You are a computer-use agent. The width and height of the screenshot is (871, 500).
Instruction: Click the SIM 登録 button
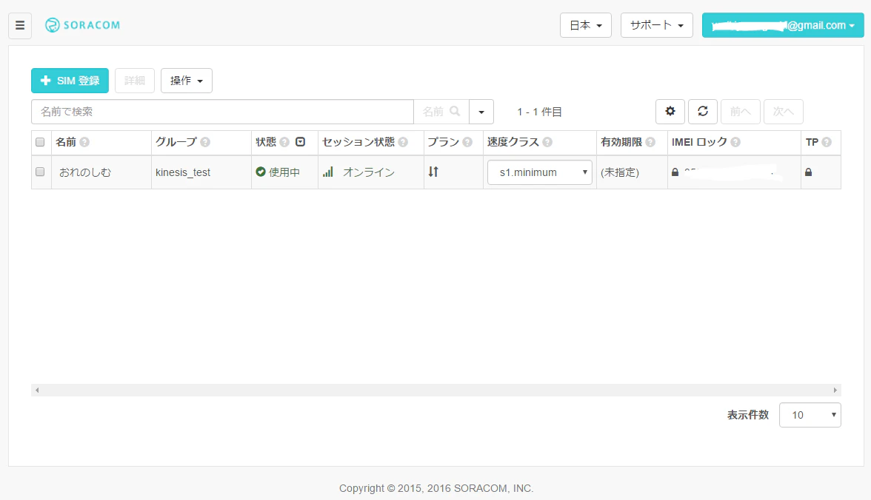(x=70, y=81)
